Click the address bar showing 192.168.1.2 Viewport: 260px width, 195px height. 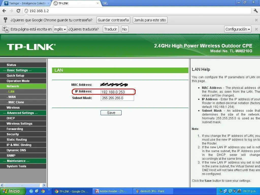tap(137, 11)
